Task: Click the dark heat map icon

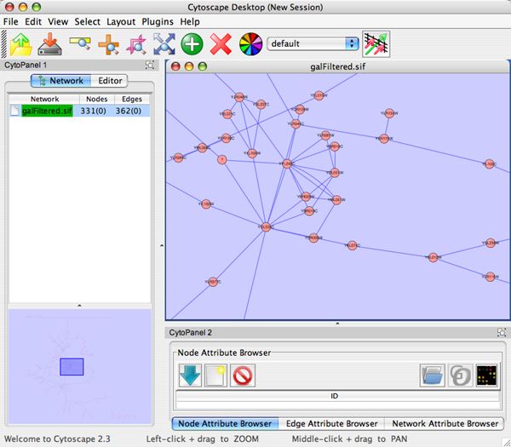Action: point(486,375)
